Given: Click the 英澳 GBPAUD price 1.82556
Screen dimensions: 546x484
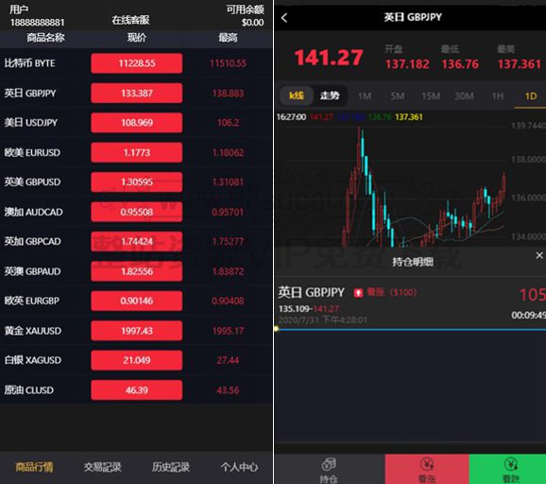Looking at the screenshot, I should click(136, 271).
